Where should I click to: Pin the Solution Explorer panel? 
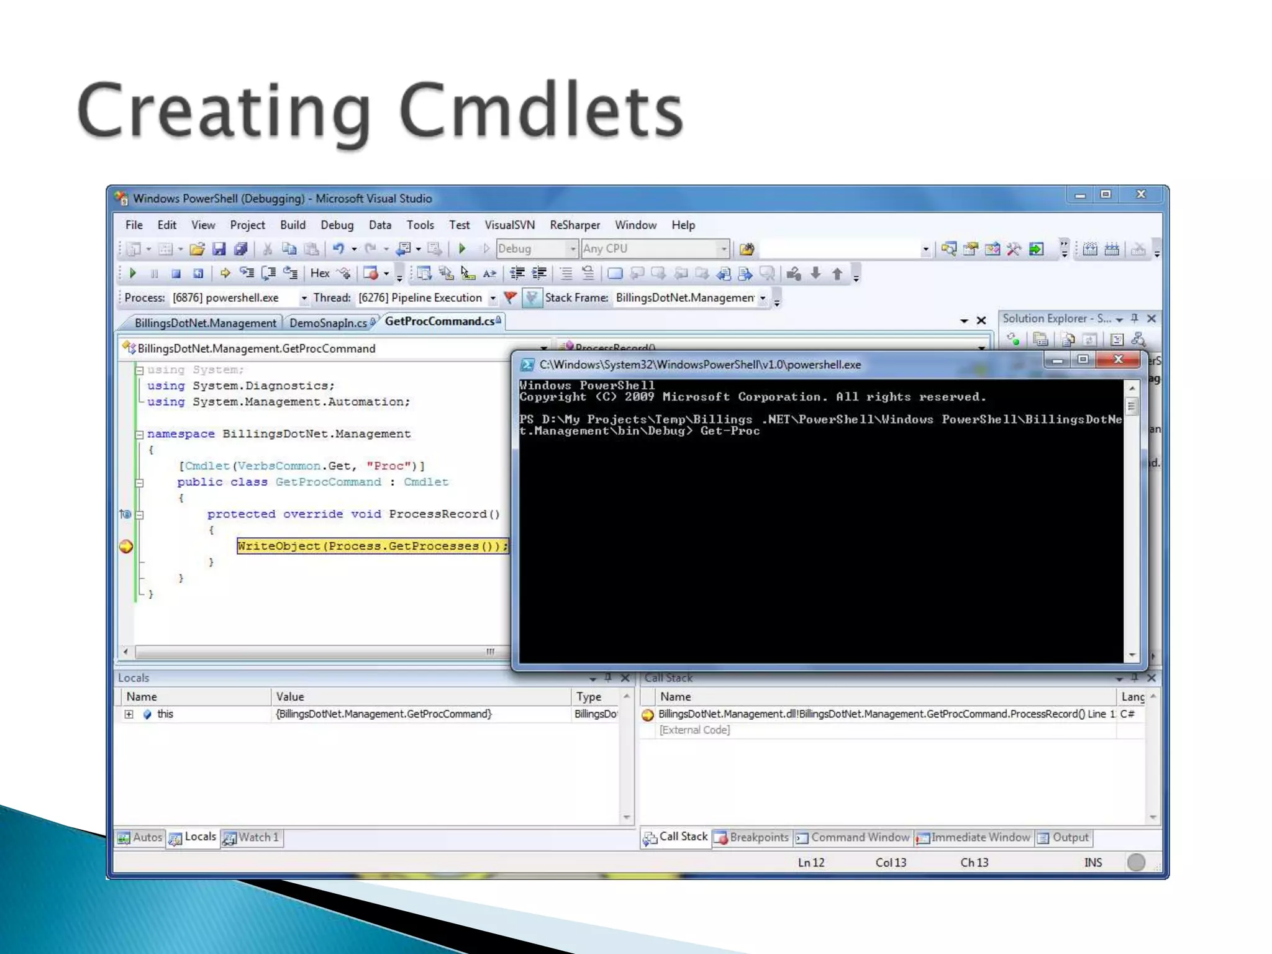tap(1135, 319)
